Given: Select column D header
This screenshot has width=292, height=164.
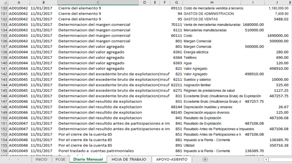Looking at the screenshot, I should [x=144, y=2].
